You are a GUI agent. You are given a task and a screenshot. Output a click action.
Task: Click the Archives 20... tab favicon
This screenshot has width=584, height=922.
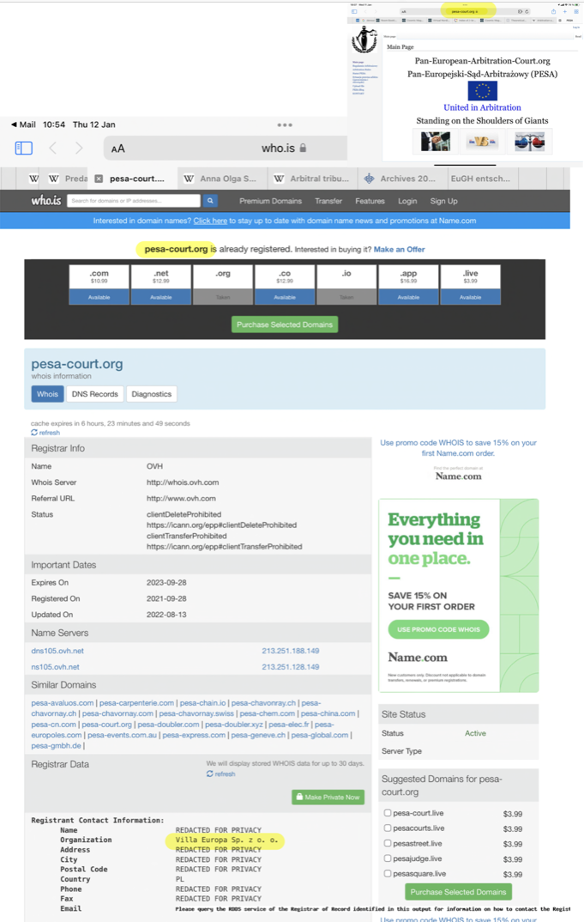coord(369,179)
